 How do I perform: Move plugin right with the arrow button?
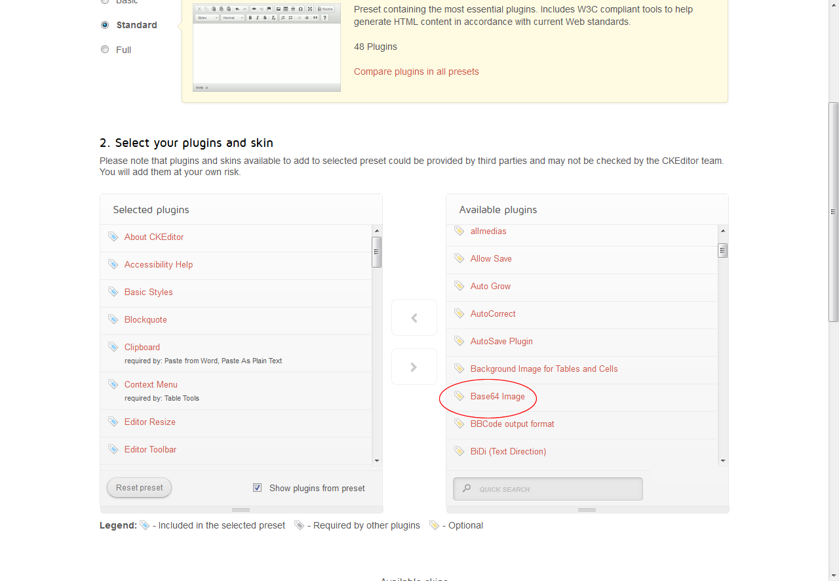[x=414, y=367]
